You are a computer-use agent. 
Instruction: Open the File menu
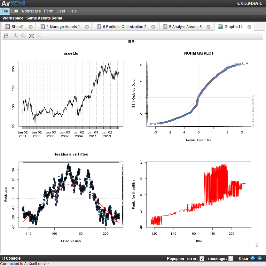click(5, 11)
